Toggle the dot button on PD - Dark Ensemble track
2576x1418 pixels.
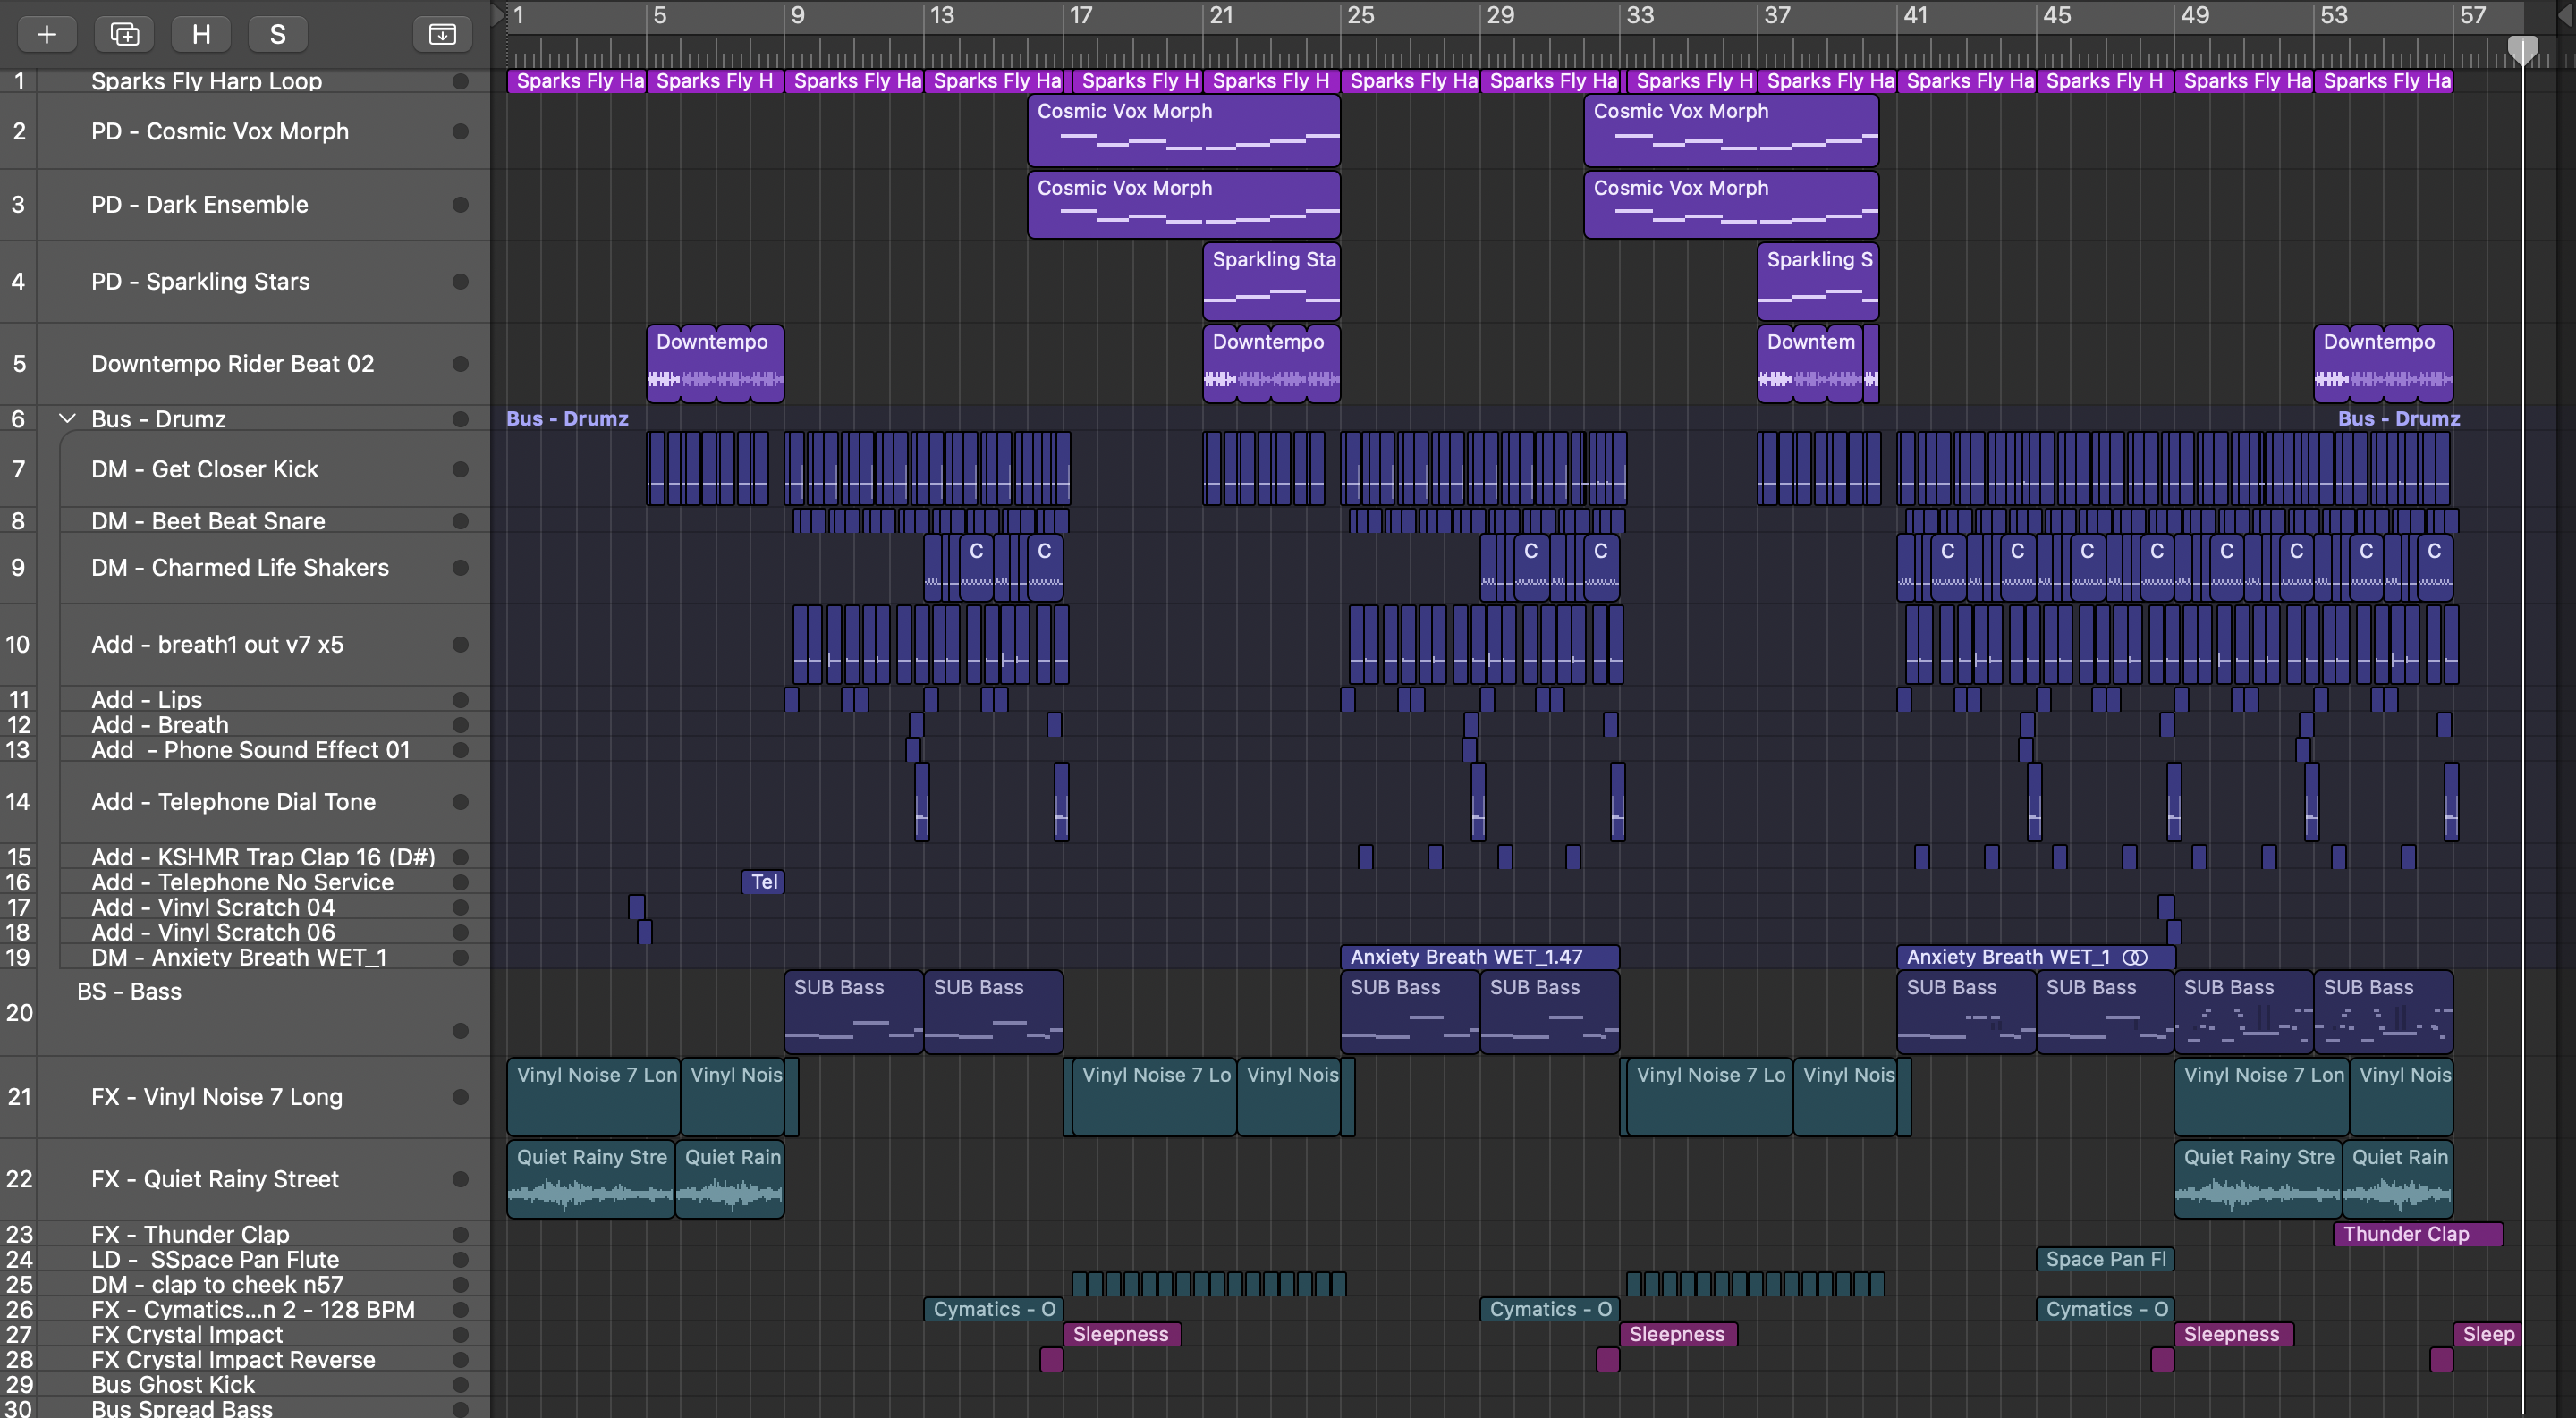pos(460,204)
